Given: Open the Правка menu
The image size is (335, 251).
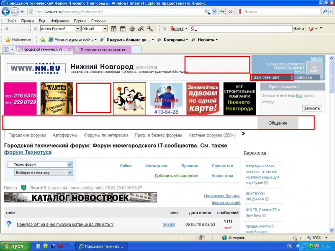Looking at the screenshot, I should pyautogui.click(x=27, y=21).
